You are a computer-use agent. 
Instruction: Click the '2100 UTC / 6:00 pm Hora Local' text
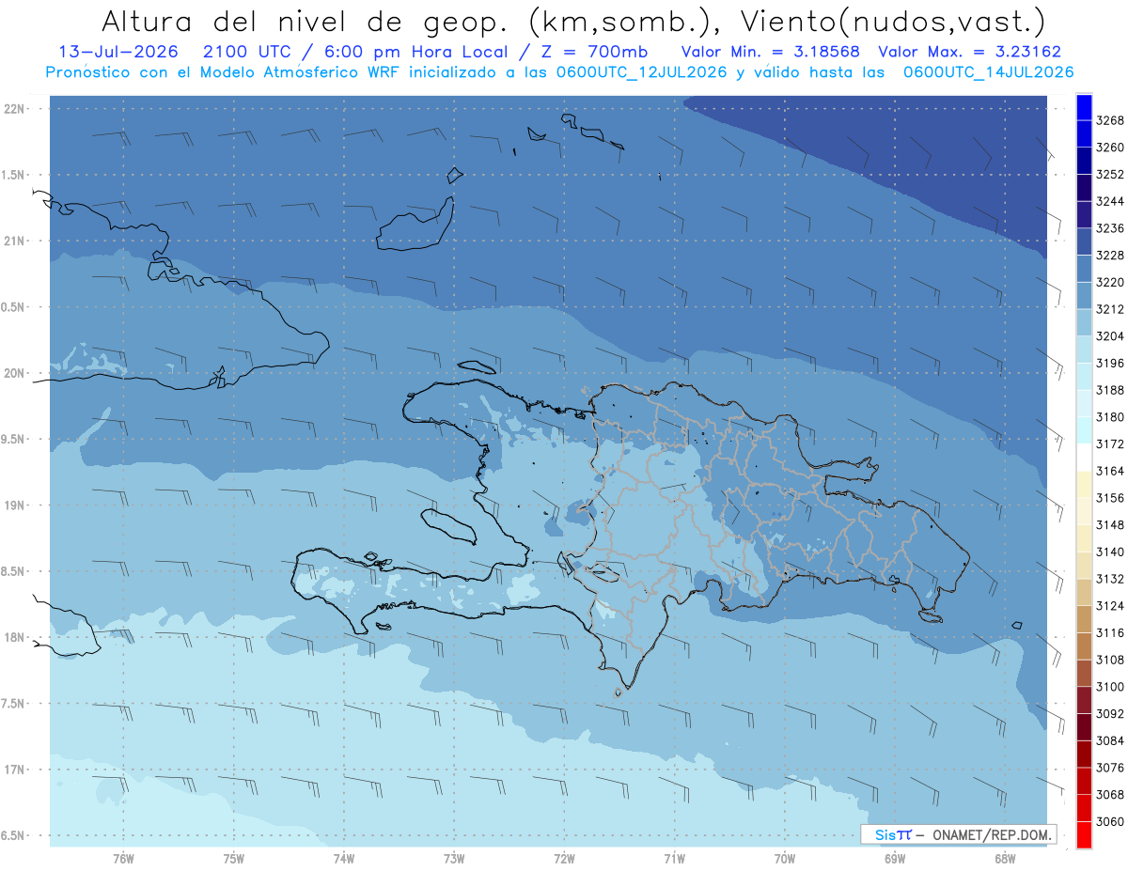[357, 52]
